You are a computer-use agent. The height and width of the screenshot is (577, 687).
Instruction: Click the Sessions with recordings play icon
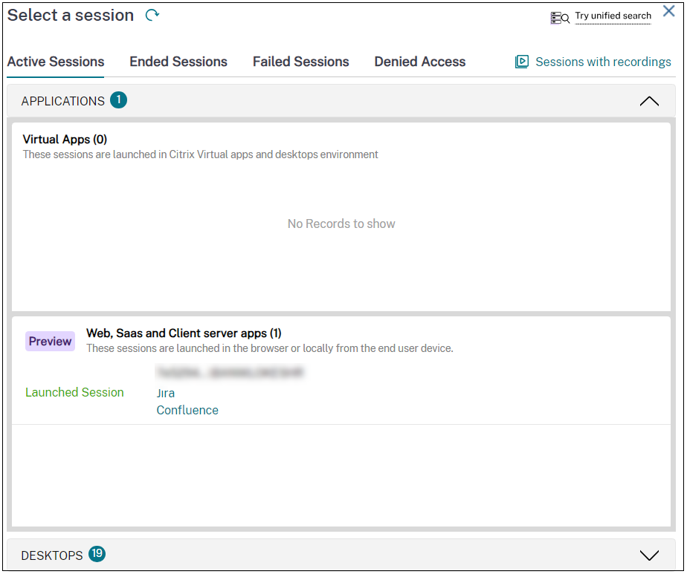(522, 62)
